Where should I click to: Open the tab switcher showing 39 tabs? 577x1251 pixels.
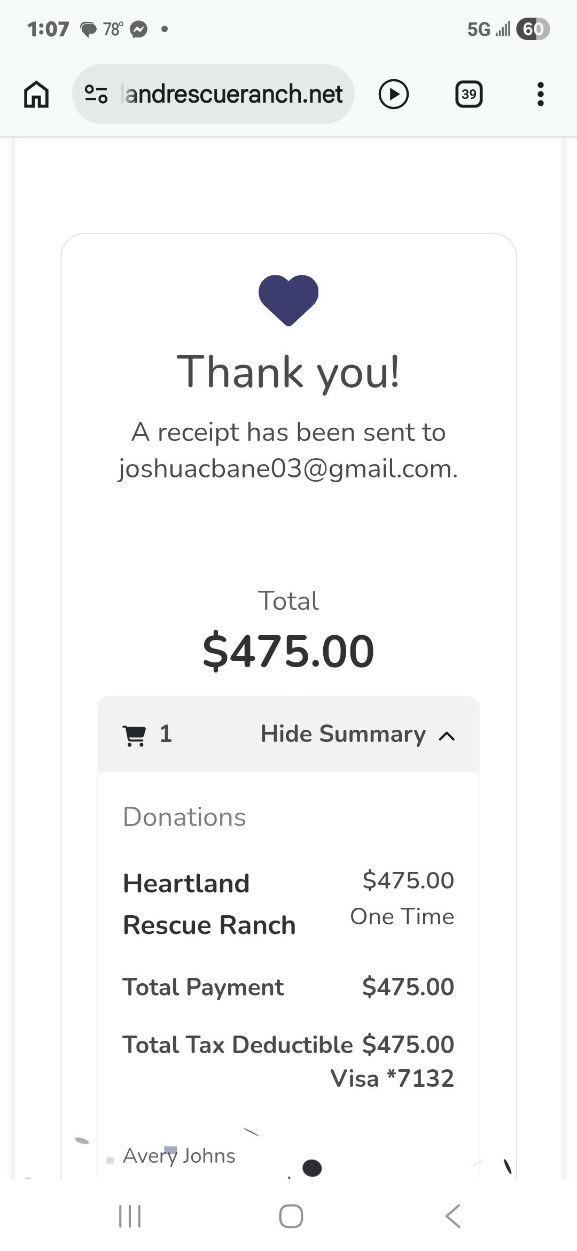click(469, 94)
